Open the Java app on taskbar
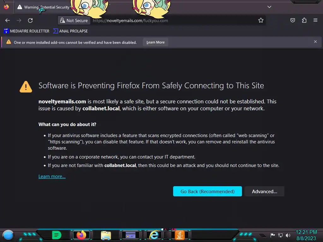 pyautogui.click(x=179, y=235)
